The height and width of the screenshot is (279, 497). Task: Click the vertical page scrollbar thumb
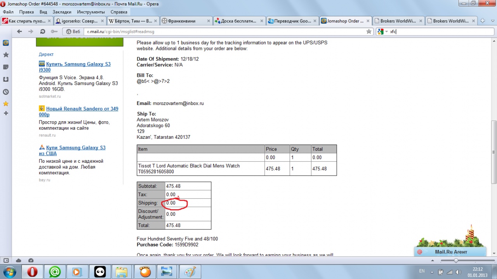(x=494, y=152)
